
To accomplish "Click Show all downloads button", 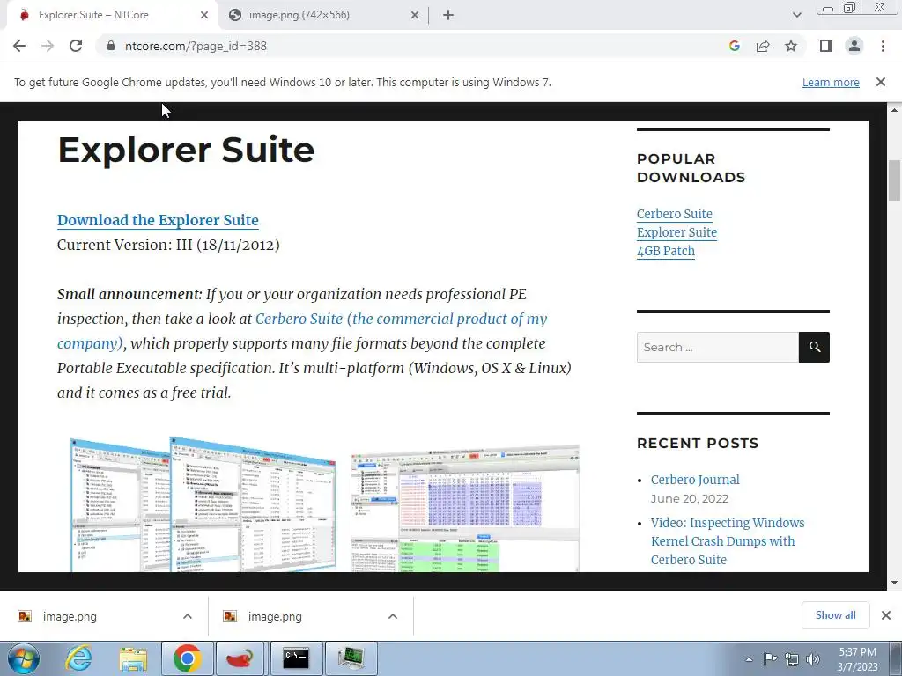I will click(835, 615).
